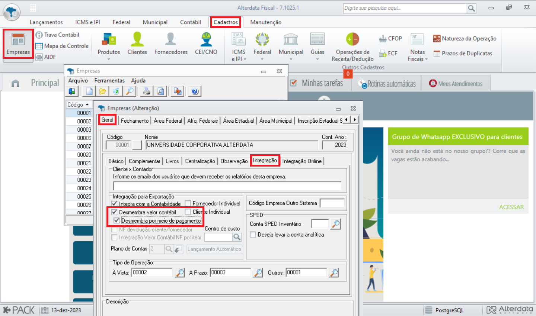Click the recycle bin icon in Empresas toolbar
The image size is (536, 316).
pyautogui.click(x=116, y=91)
